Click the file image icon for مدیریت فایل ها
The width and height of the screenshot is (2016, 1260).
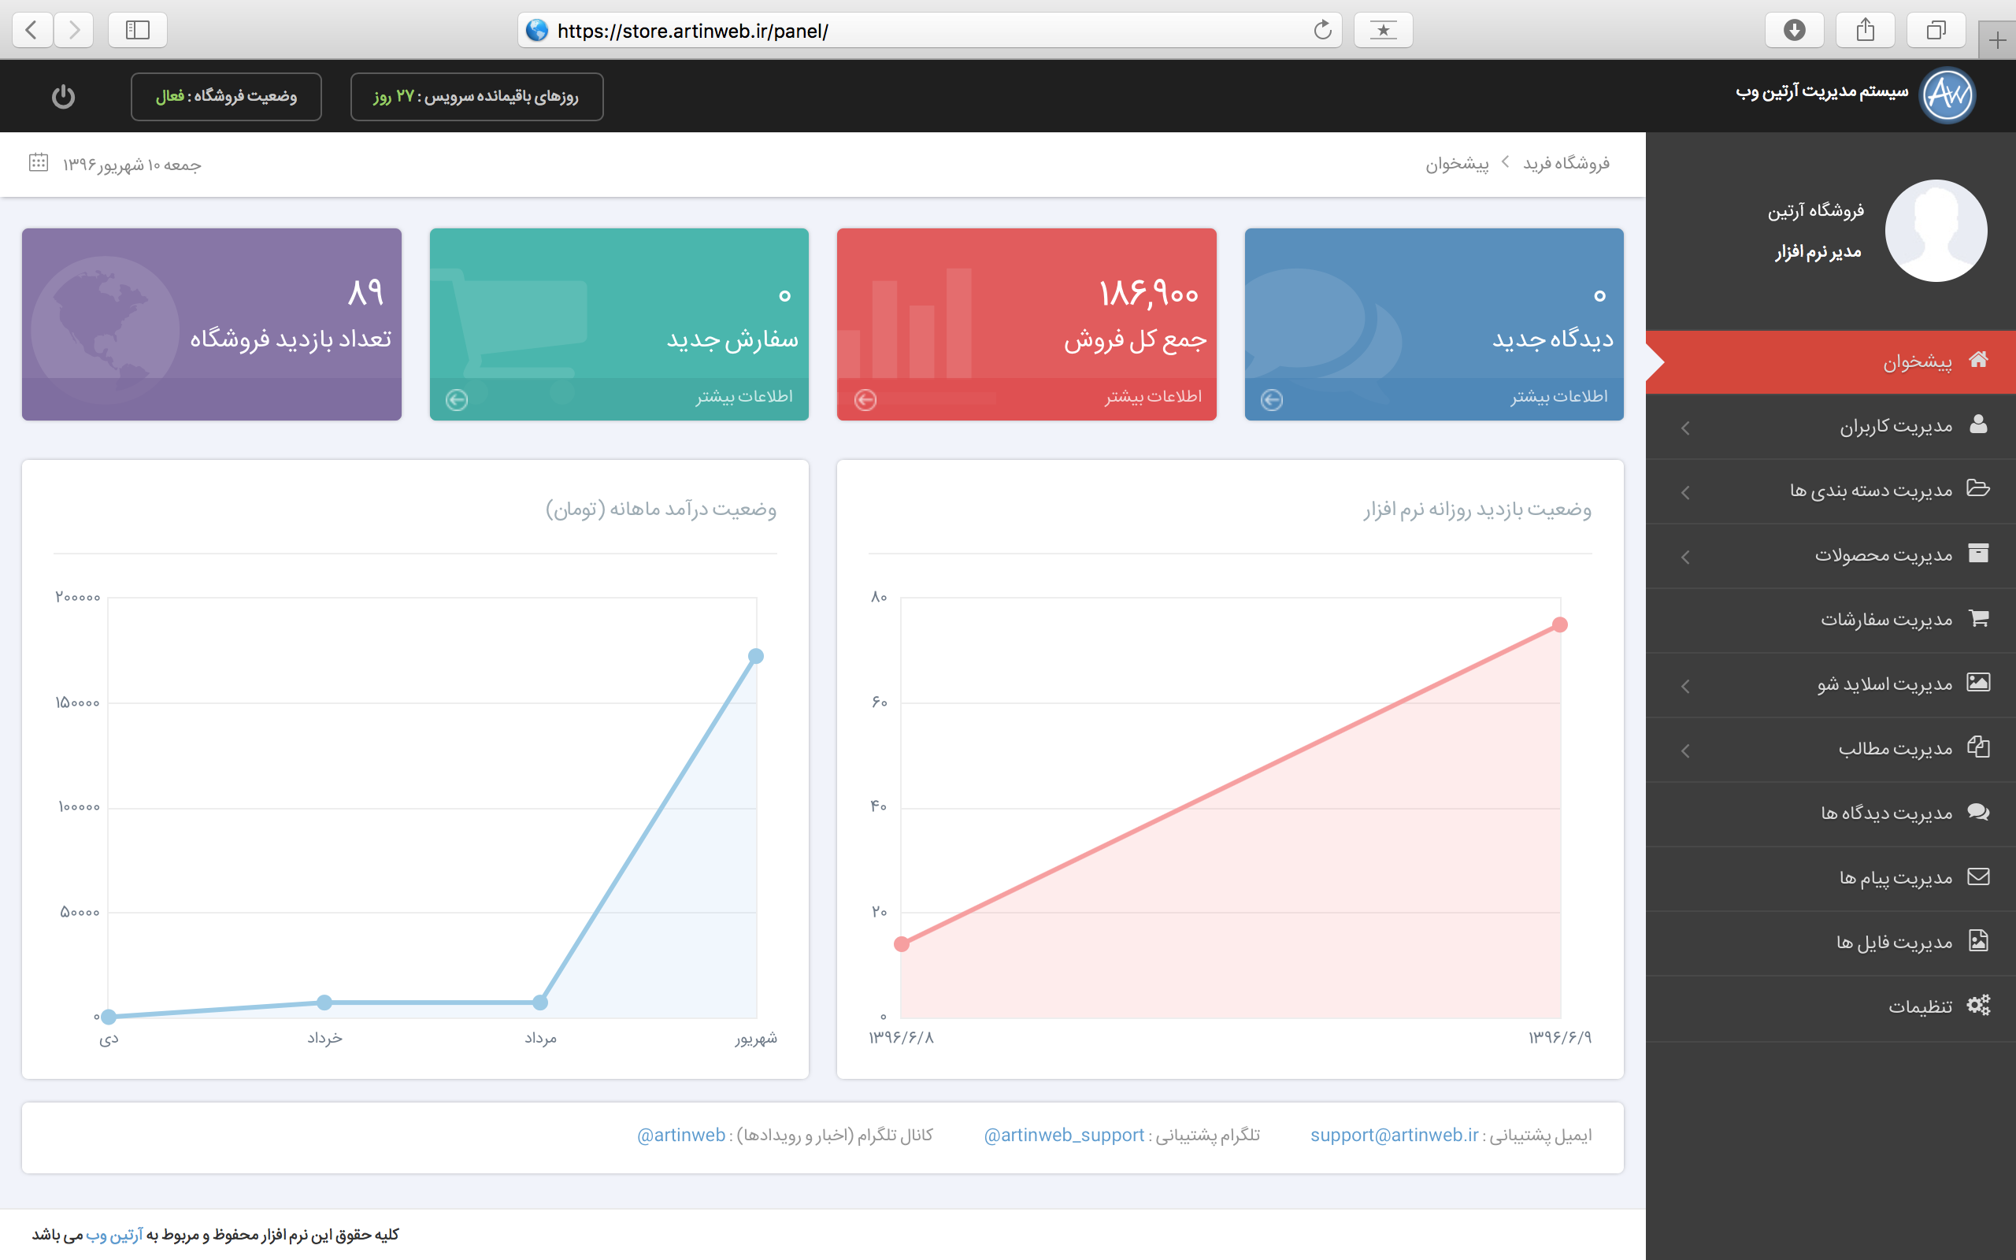(1978, 941)
